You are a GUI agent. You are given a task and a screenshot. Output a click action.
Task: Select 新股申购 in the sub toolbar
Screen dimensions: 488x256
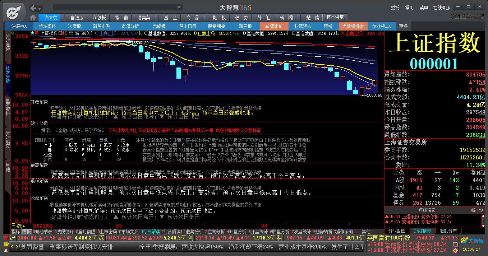click(101, 26)
